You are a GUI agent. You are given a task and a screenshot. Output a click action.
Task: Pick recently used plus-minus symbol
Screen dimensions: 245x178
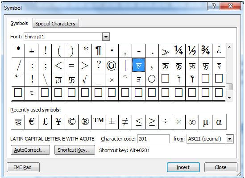coord(112,122)
